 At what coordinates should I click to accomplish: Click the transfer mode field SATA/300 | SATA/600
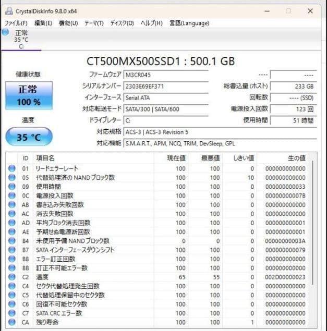(166, 109)
